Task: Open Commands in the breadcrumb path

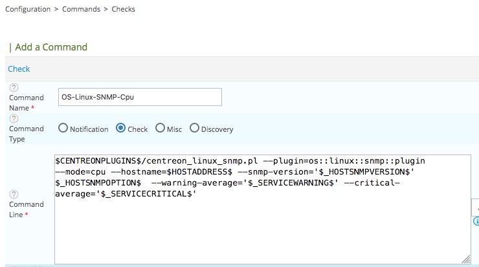Action: tap(82, 10)
